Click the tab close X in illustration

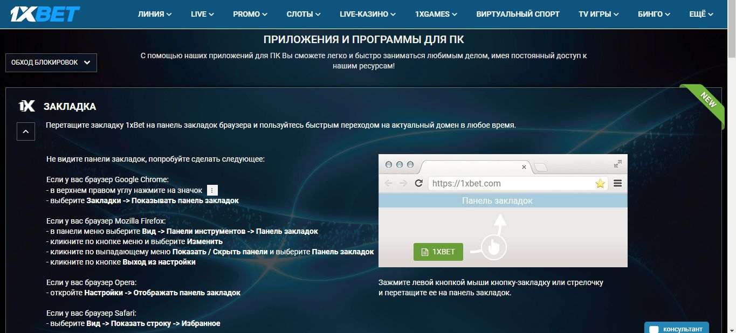(524, 167)
